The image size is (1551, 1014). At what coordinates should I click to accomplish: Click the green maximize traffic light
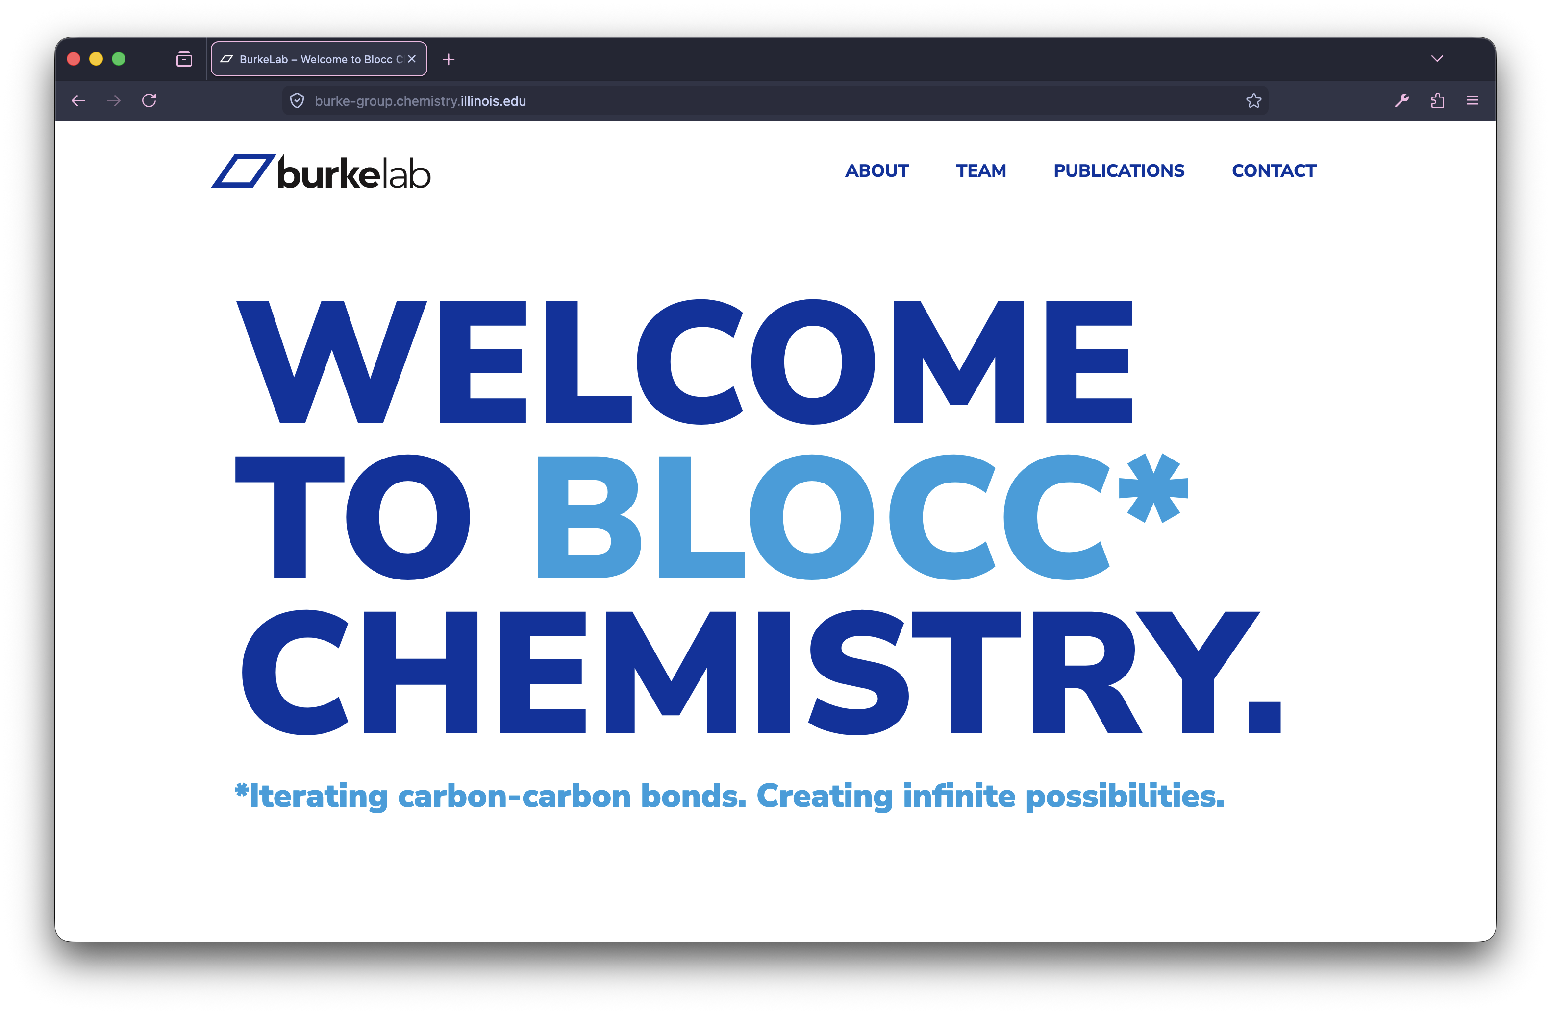tap(119, 59)
